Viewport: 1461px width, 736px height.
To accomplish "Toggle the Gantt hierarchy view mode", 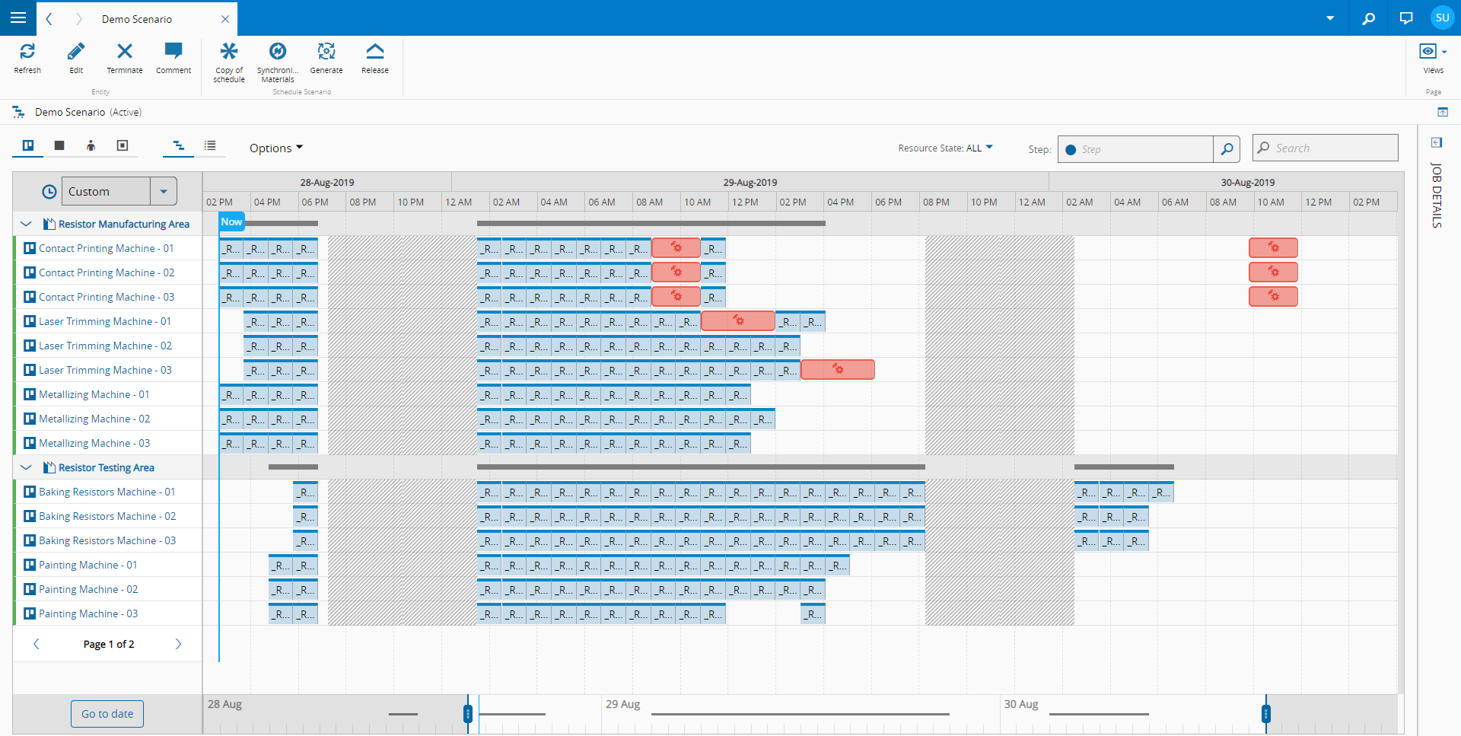I will (x=178, y=145).
